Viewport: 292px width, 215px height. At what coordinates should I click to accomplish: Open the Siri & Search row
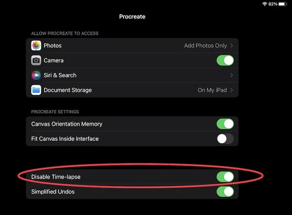pyautogui.click(x=132, y=75)
